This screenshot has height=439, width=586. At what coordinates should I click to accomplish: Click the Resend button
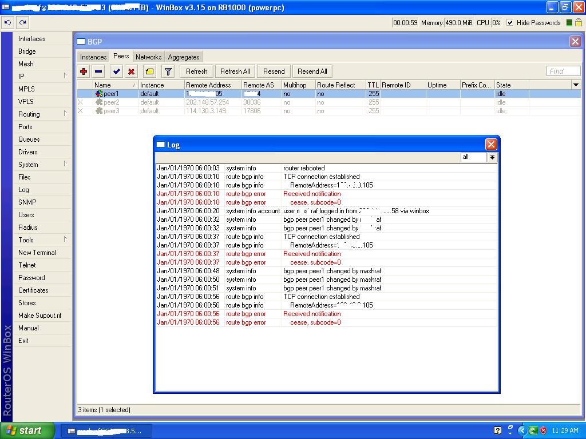coord(274,71)
